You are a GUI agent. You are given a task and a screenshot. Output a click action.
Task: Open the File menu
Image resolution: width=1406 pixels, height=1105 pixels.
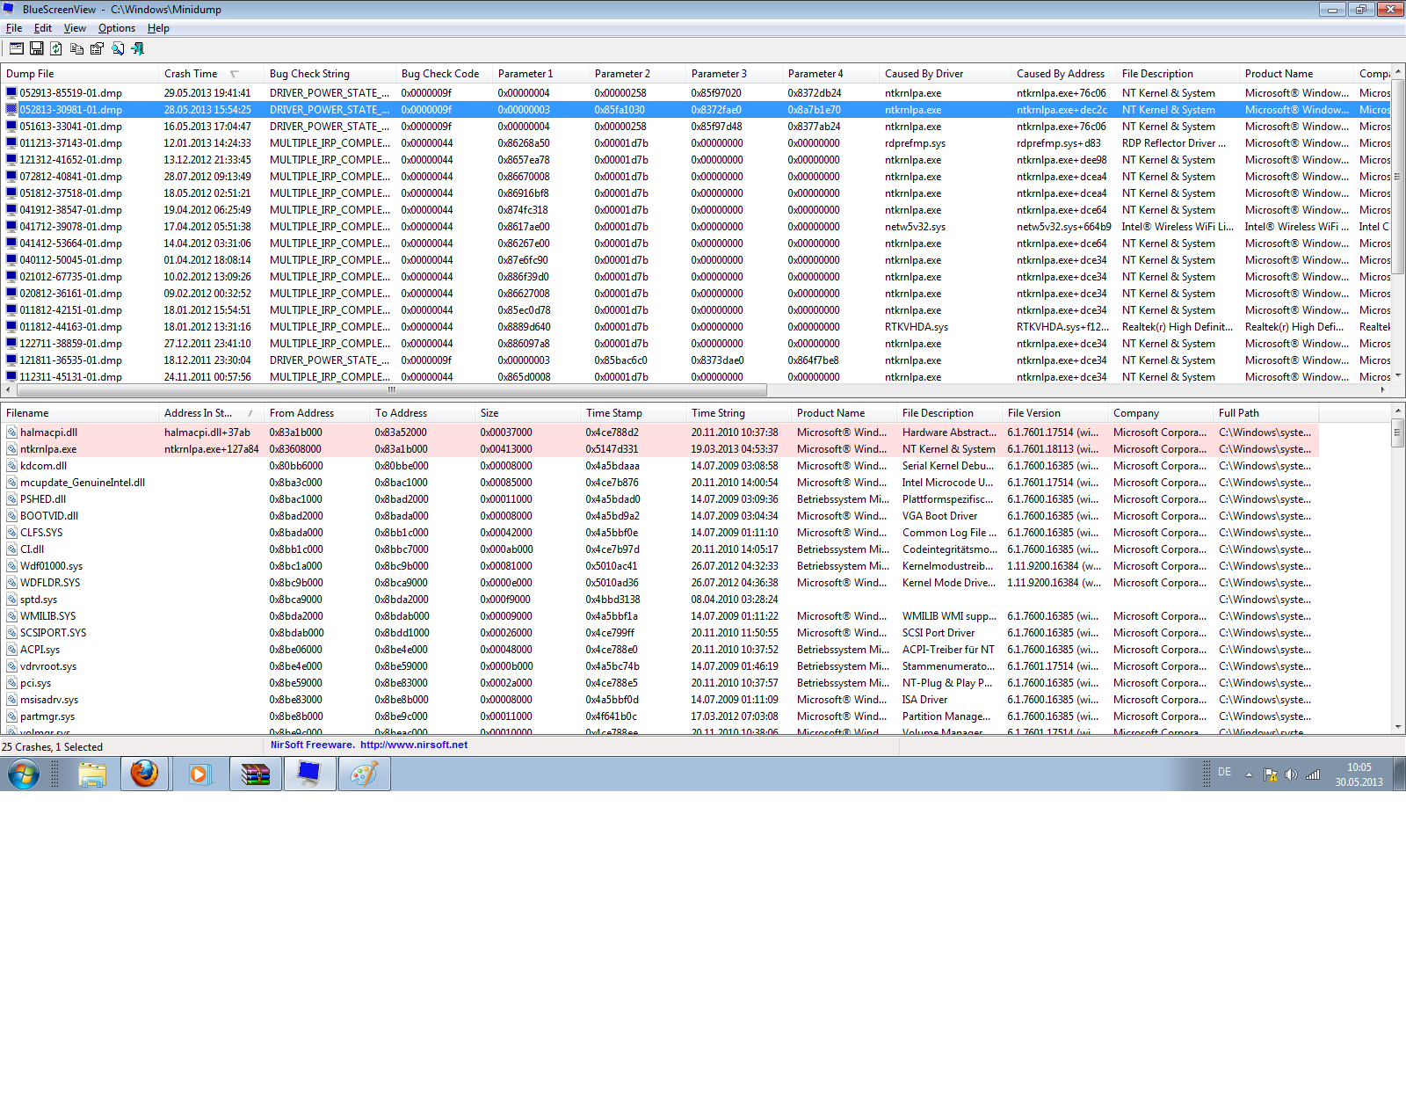pos(14,28)
